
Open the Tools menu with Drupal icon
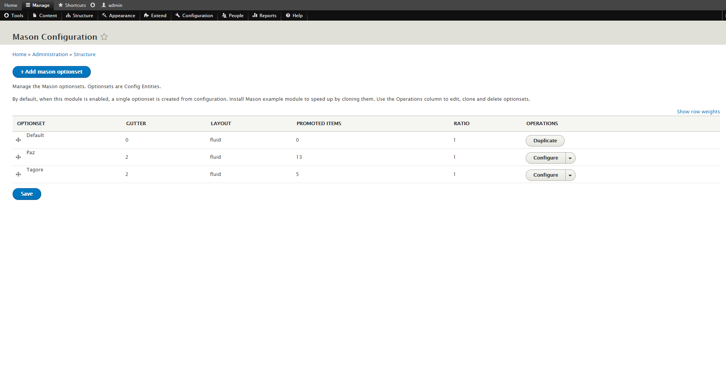14,16
